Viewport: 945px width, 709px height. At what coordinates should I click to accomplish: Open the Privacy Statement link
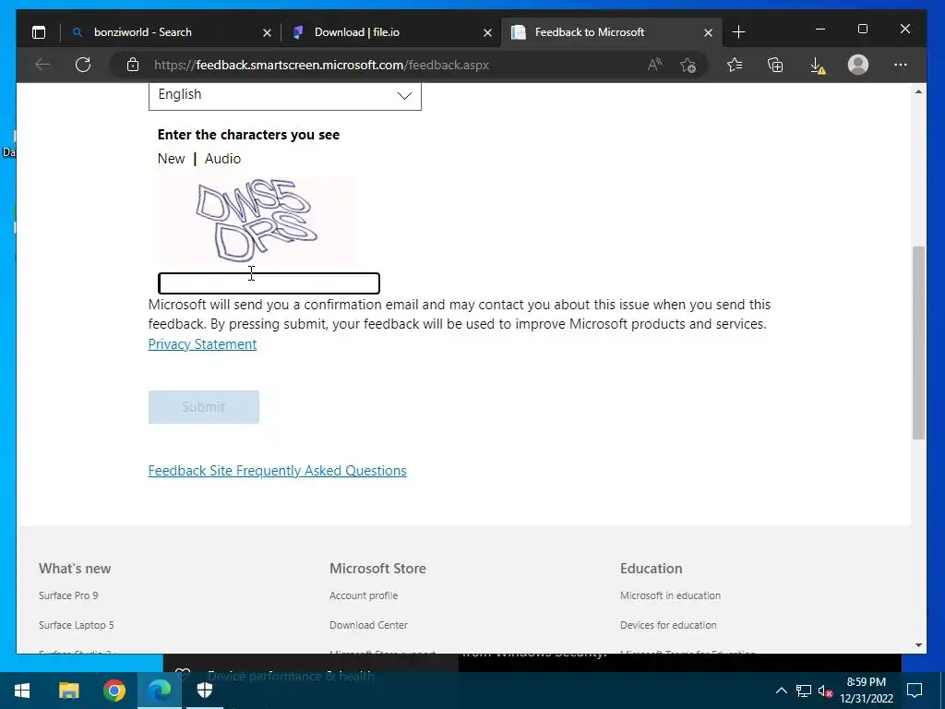coord(202,344)
